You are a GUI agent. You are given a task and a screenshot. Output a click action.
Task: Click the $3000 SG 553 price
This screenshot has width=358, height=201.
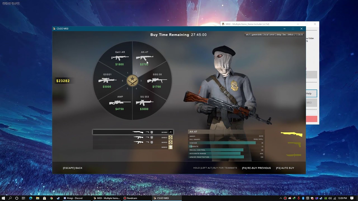tap(144, 109)
